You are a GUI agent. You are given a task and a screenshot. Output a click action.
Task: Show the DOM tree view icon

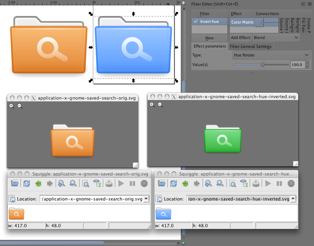click(x=97, y=183)
